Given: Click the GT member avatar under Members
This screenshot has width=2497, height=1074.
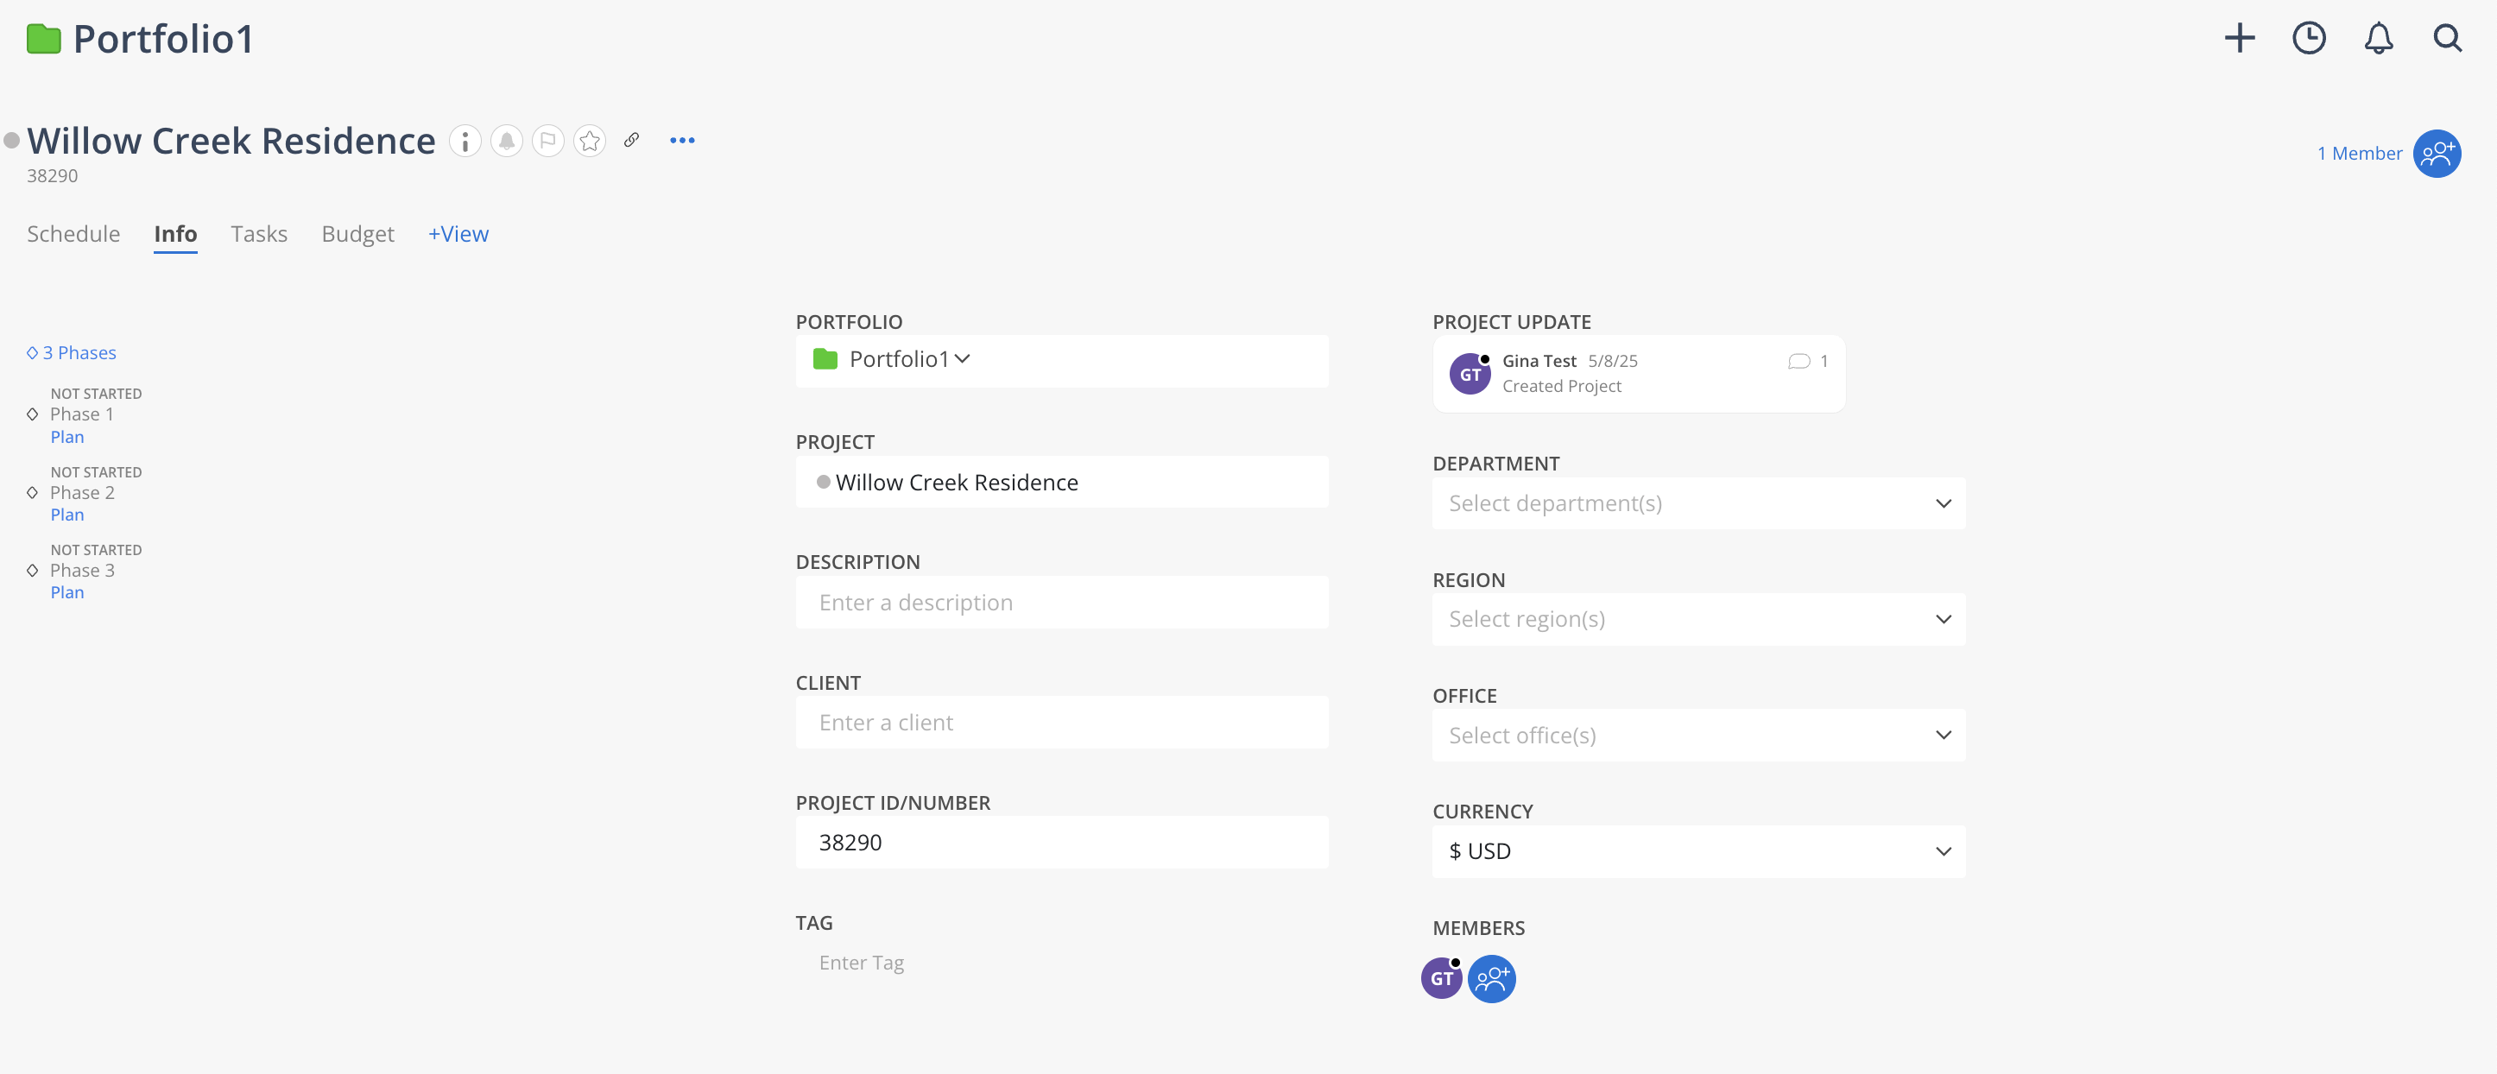Looking at the screenshot, I should pos(1441,978).
